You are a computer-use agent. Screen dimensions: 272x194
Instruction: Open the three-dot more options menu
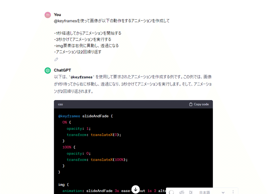[x=233, y=192]
